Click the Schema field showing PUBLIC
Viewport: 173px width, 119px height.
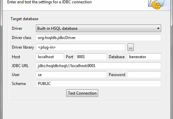[x=99, y=84]
